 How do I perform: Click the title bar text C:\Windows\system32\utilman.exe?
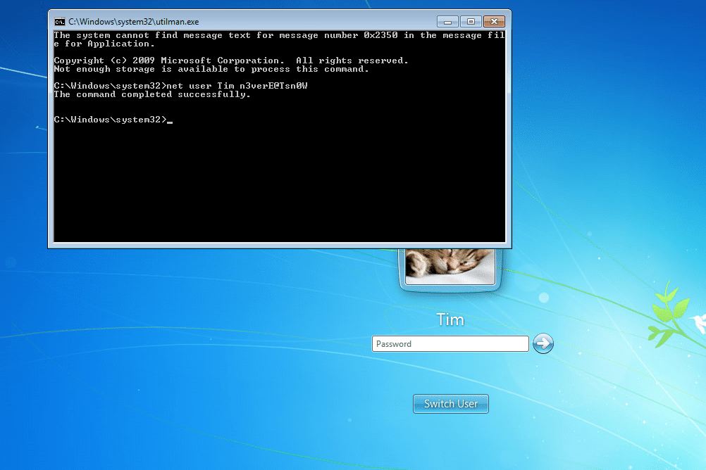coord(134,22)
